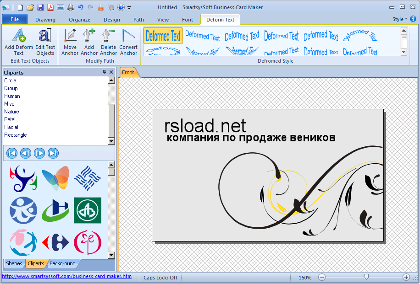The width and height of the screenshot is (420, 284).
Task: Open the Customize Quick Access Toolbar arrow
Action: 129,8
